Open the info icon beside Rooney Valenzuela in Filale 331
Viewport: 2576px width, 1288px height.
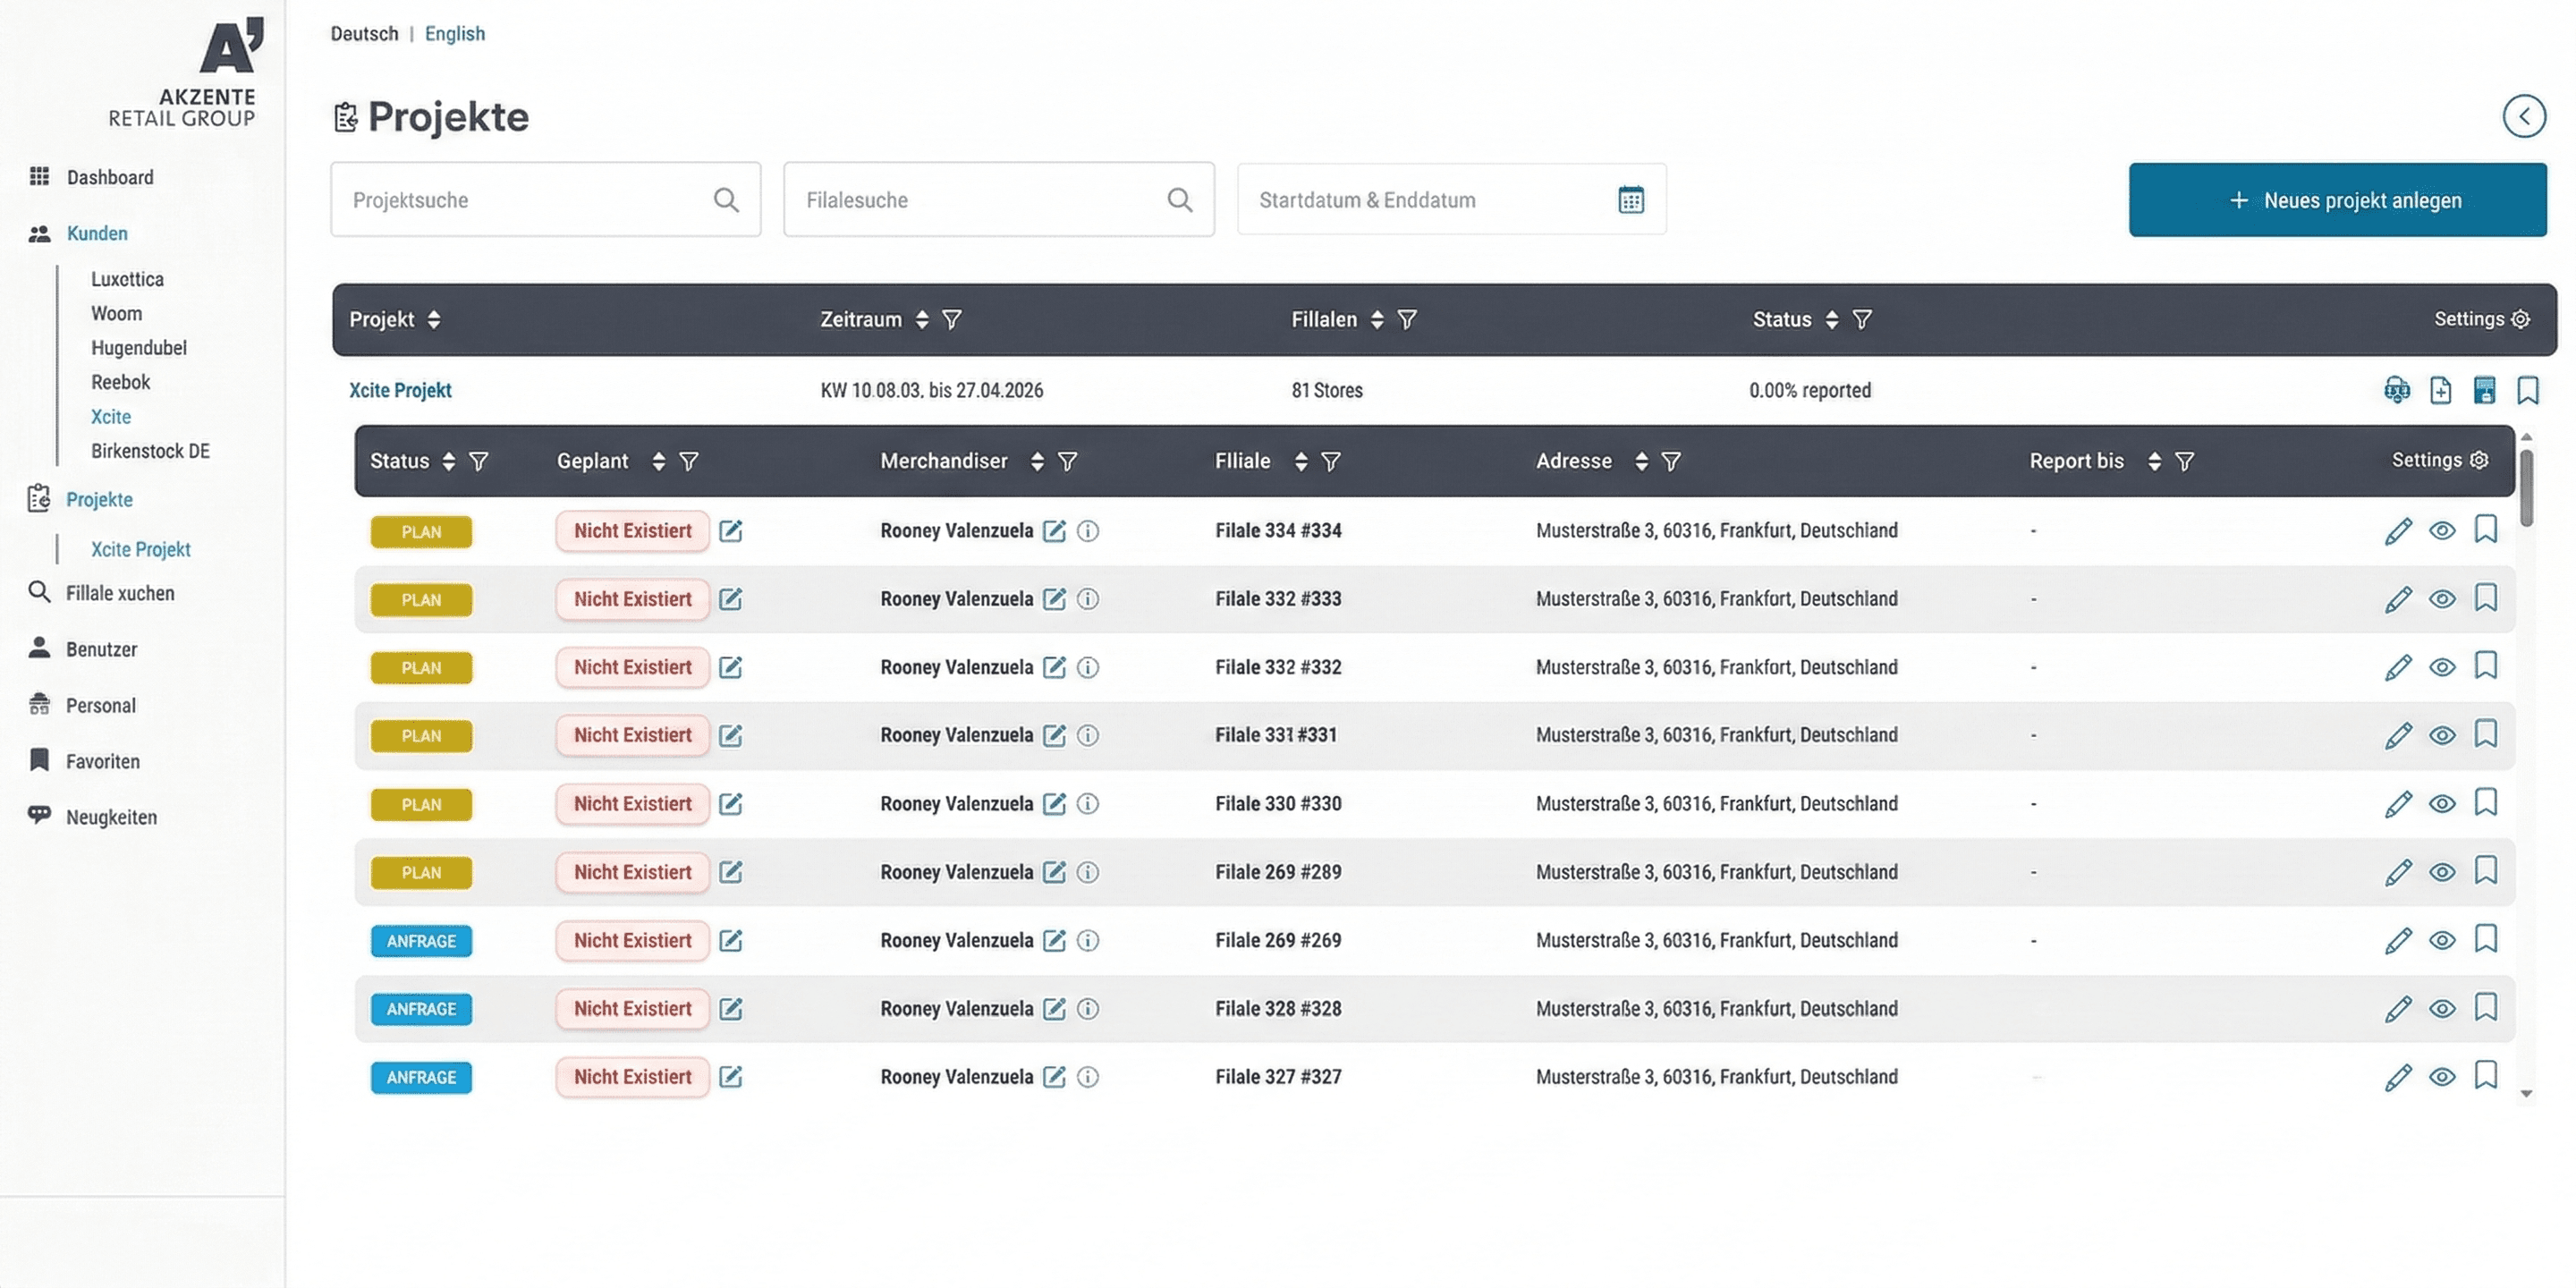point(1088,735)
